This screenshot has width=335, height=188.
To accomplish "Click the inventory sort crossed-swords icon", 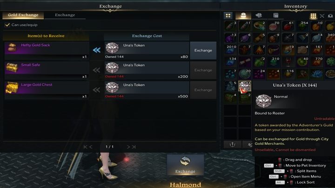I will (x=322, y=16).
